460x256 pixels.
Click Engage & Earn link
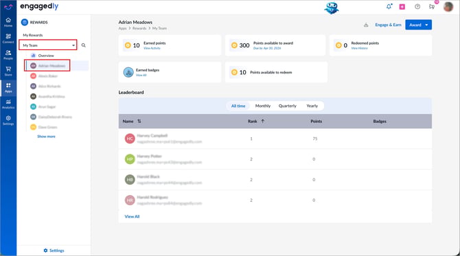(388, 25)
